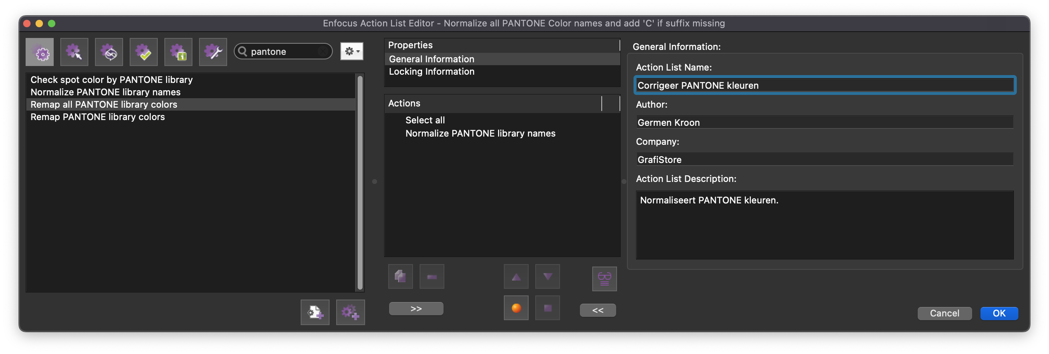
Task: Click import action list document icon
Action: pyautogui.click(x=315, y=312)
